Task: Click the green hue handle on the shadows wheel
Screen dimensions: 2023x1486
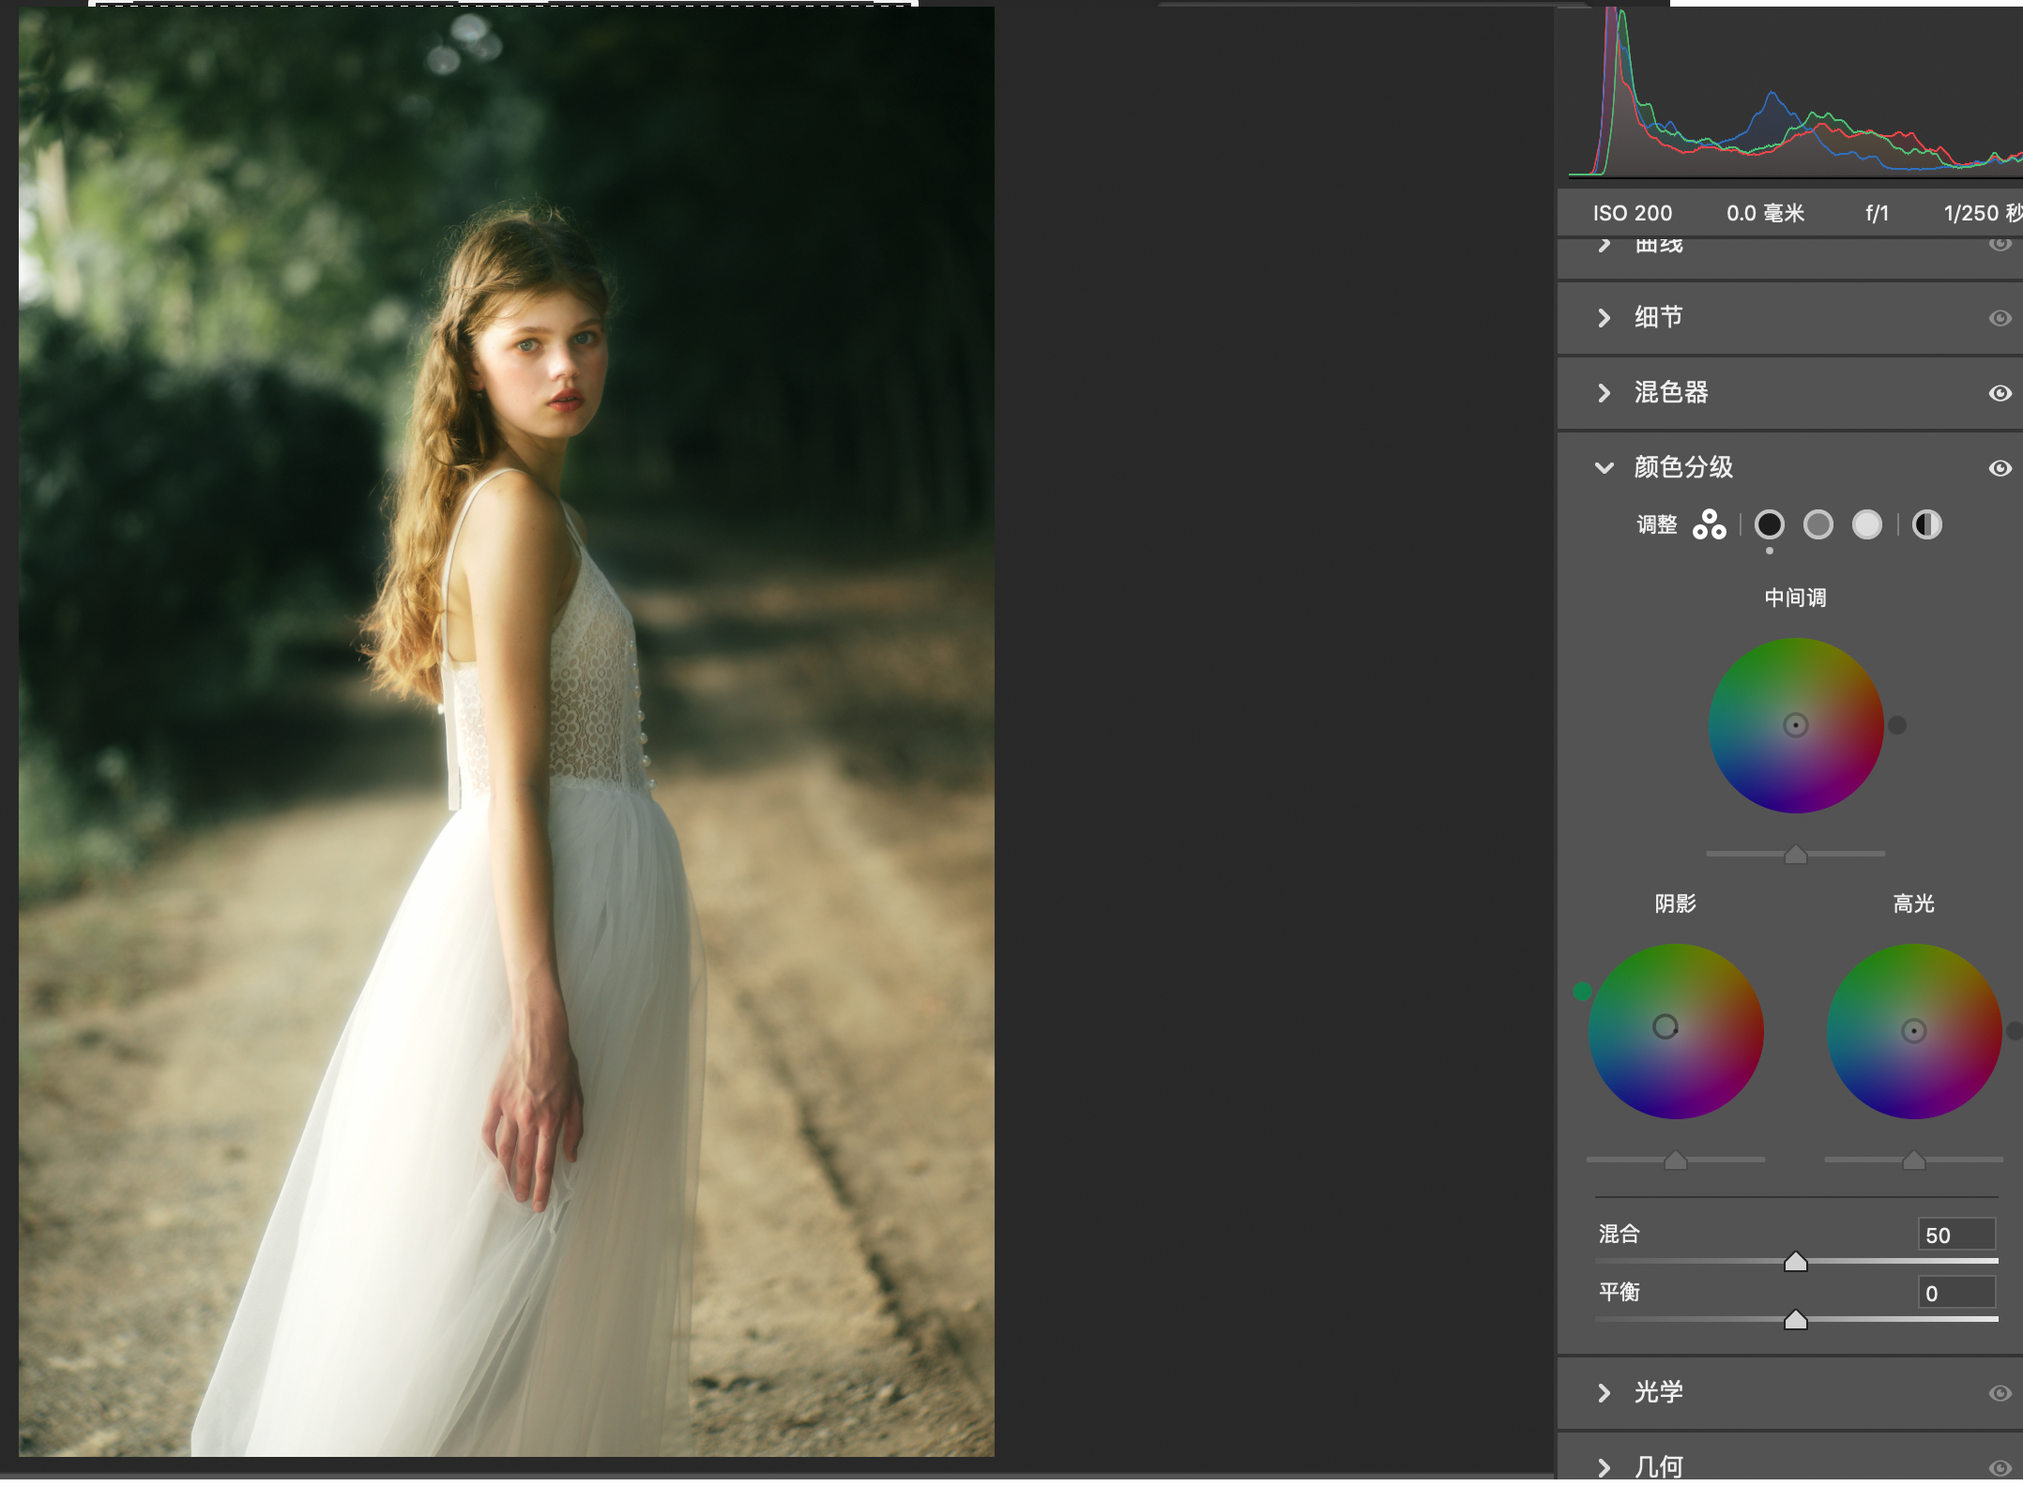Action: click(x=1582, y=992)
